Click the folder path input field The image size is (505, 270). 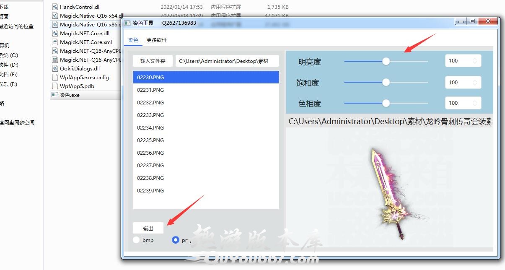point(227,61)
